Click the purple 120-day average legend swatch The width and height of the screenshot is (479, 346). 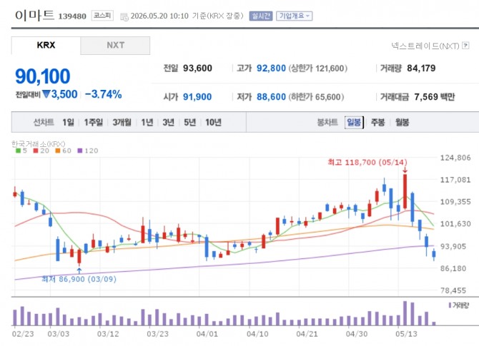click(80, 151)
